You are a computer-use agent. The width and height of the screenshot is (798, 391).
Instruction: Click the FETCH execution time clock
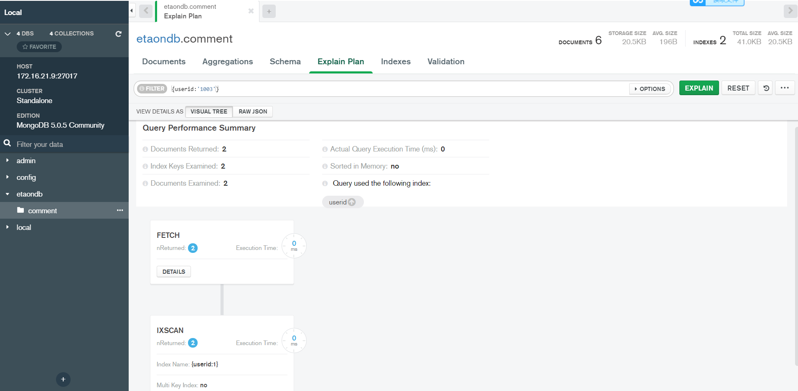tap(294, 246)
